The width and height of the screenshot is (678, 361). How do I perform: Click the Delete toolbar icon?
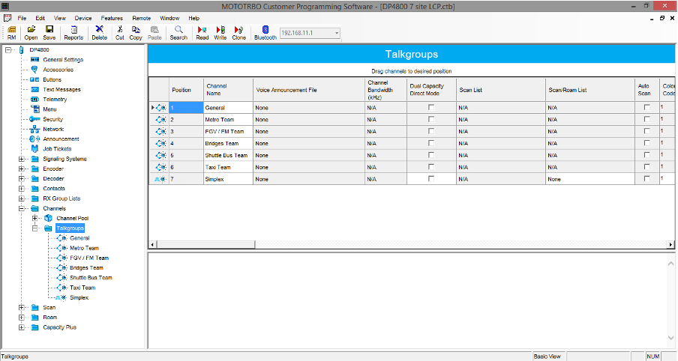point(99,30)
